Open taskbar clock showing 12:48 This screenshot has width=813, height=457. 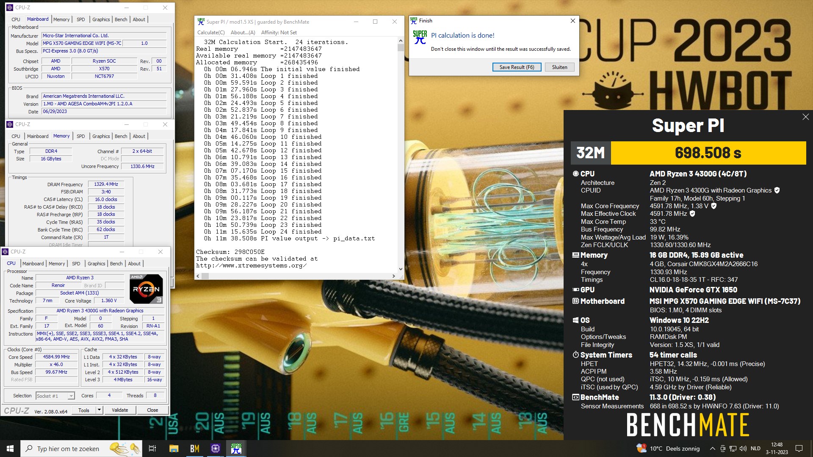[777, 449]
